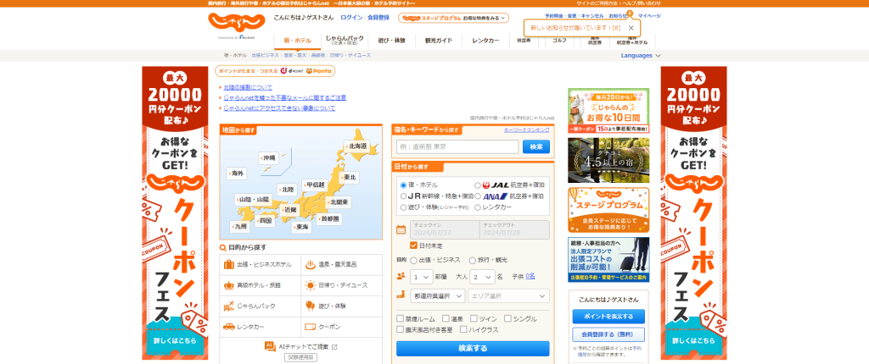This screenshot has height=364, width=869.
Task: Open the レンタカー tab in the top navigation
Action: [486, 41]
